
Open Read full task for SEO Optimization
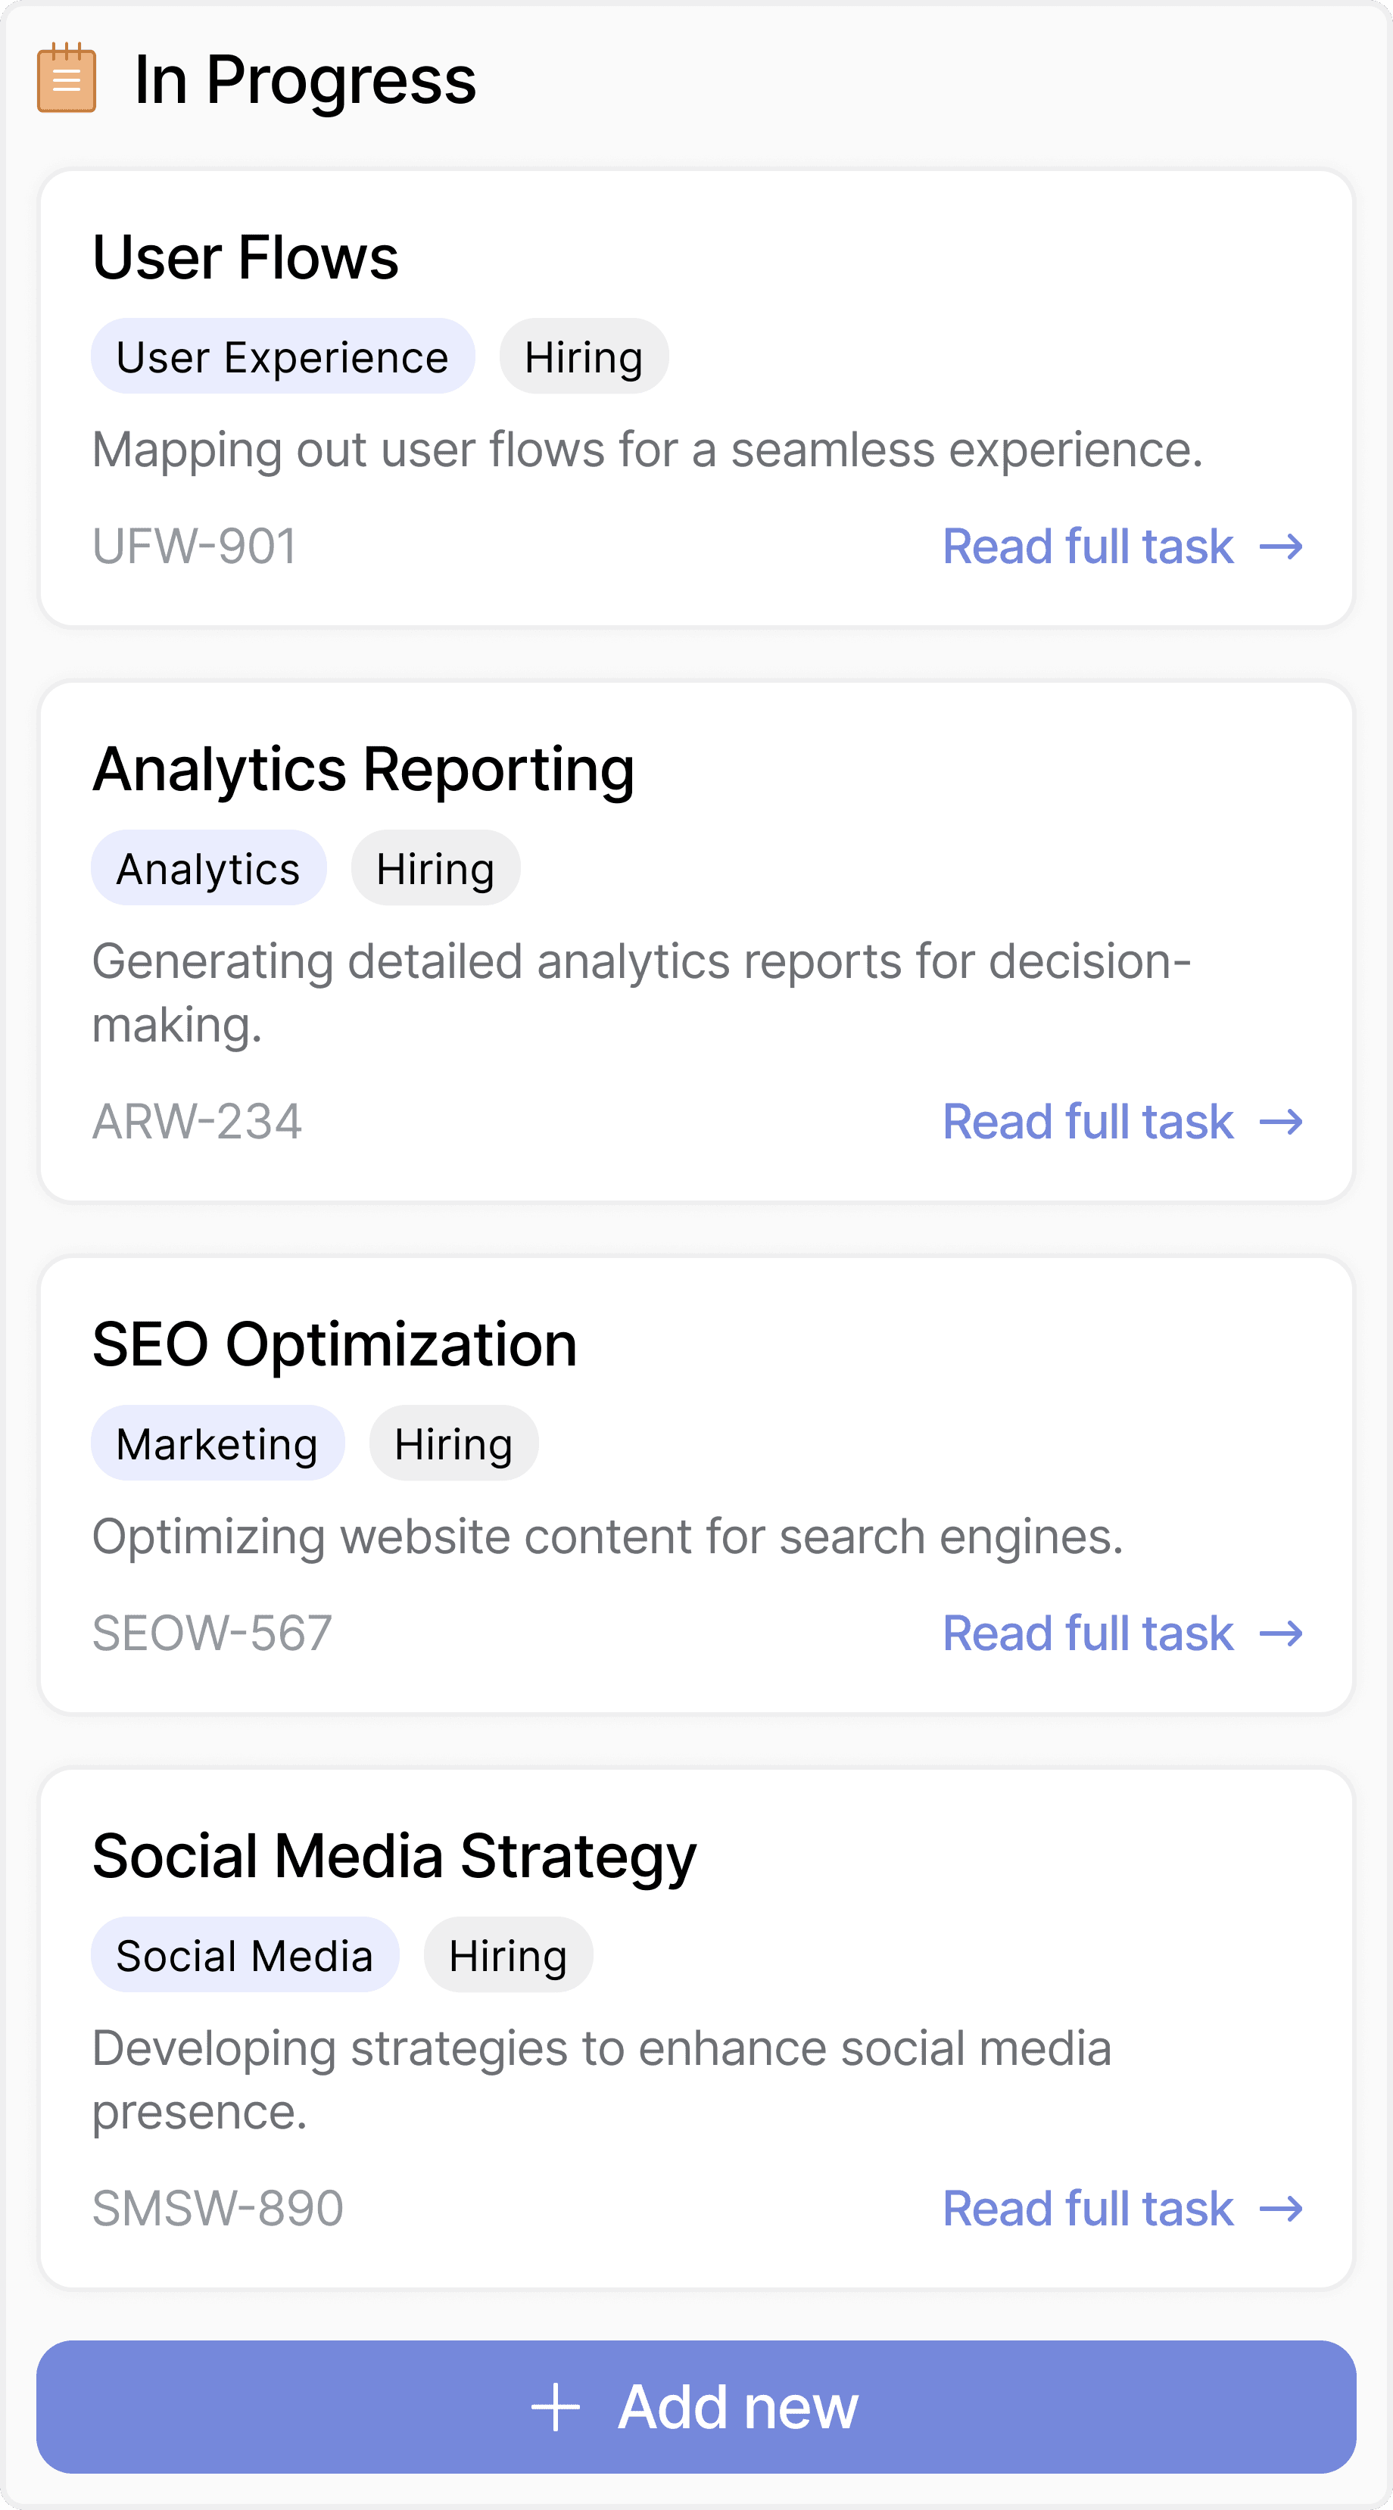[1087, 1633]
